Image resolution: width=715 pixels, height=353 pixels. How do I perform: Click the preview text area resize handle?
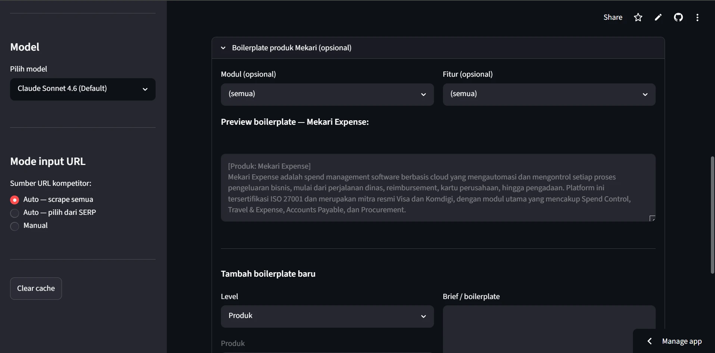pos(652,218)
